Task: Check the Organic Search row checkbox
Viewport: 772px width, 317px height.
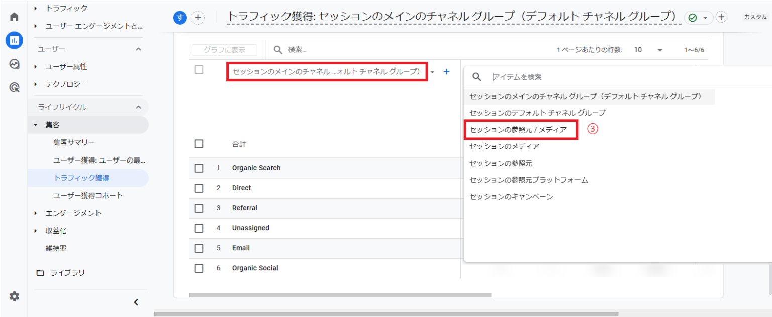Action: pyautogui.click(x=199, y=168)
